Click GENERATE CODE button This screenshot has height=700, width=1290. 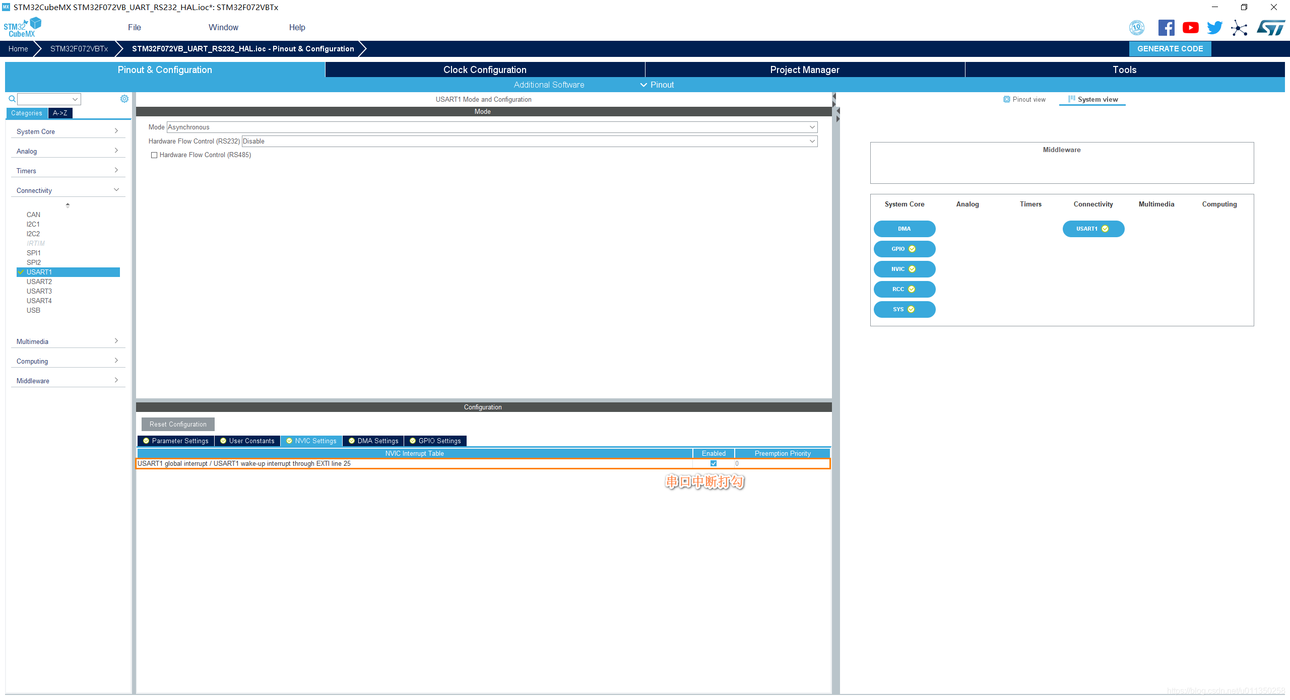pos(1170,49)
